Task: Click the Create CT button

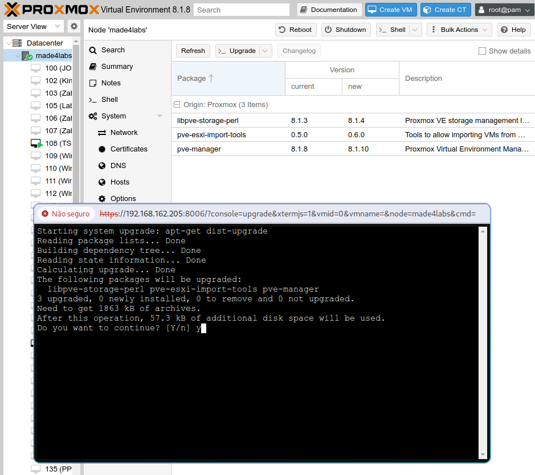Action: pyautogui.click(x=446, y=10)
